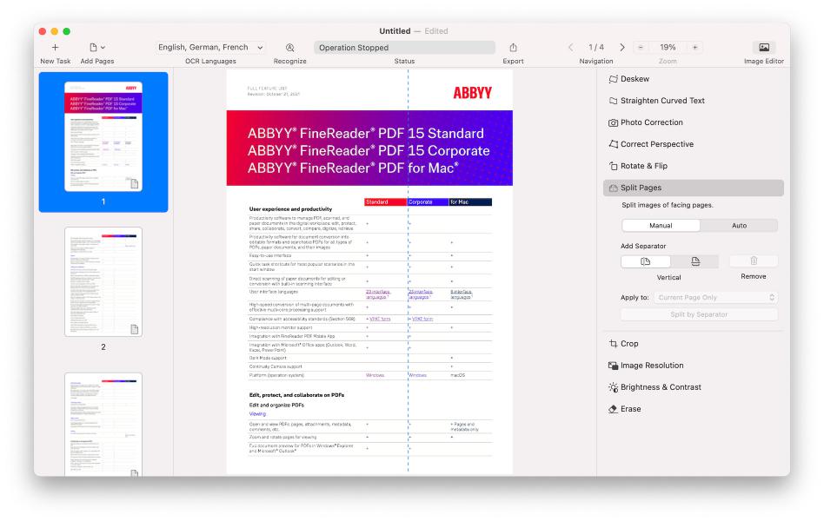Click the Photo Correction camera icon
This screenshot has height=521, width=824.
(x=613, y=122)
